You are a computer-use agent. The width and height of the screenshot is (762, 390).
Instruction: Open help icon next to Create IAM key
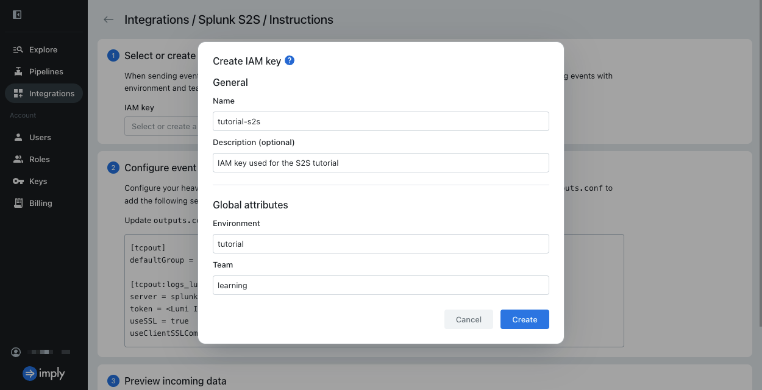[290, 60]
